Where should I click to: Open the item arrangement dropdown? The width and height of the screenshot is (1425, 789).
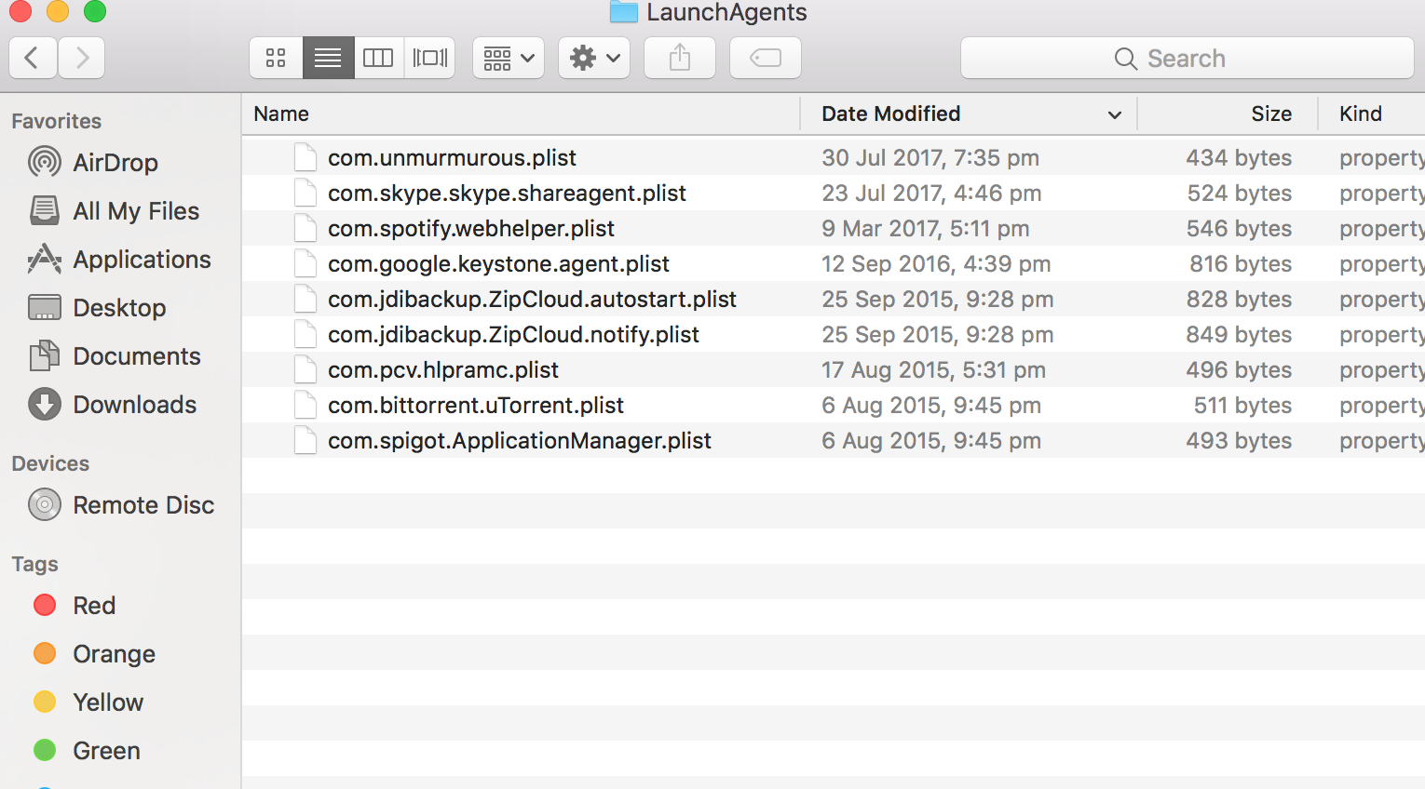tap(509, 59)
